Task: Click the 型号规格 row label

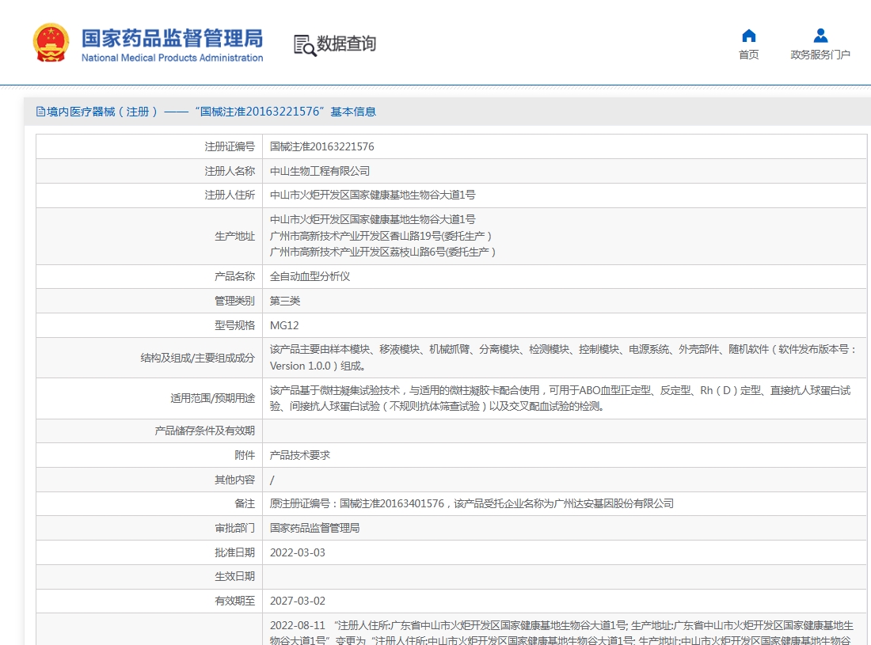Action: click(234, 325)
